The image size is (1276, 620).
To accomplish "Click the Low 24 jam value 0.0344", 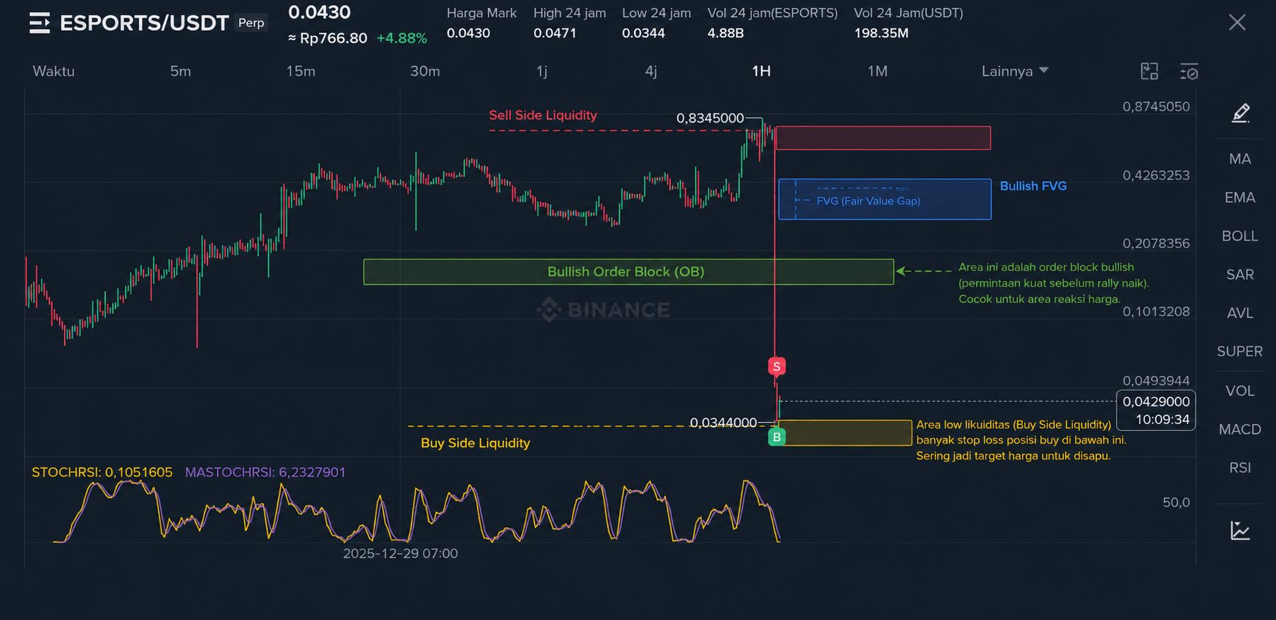I will [643, 33].
